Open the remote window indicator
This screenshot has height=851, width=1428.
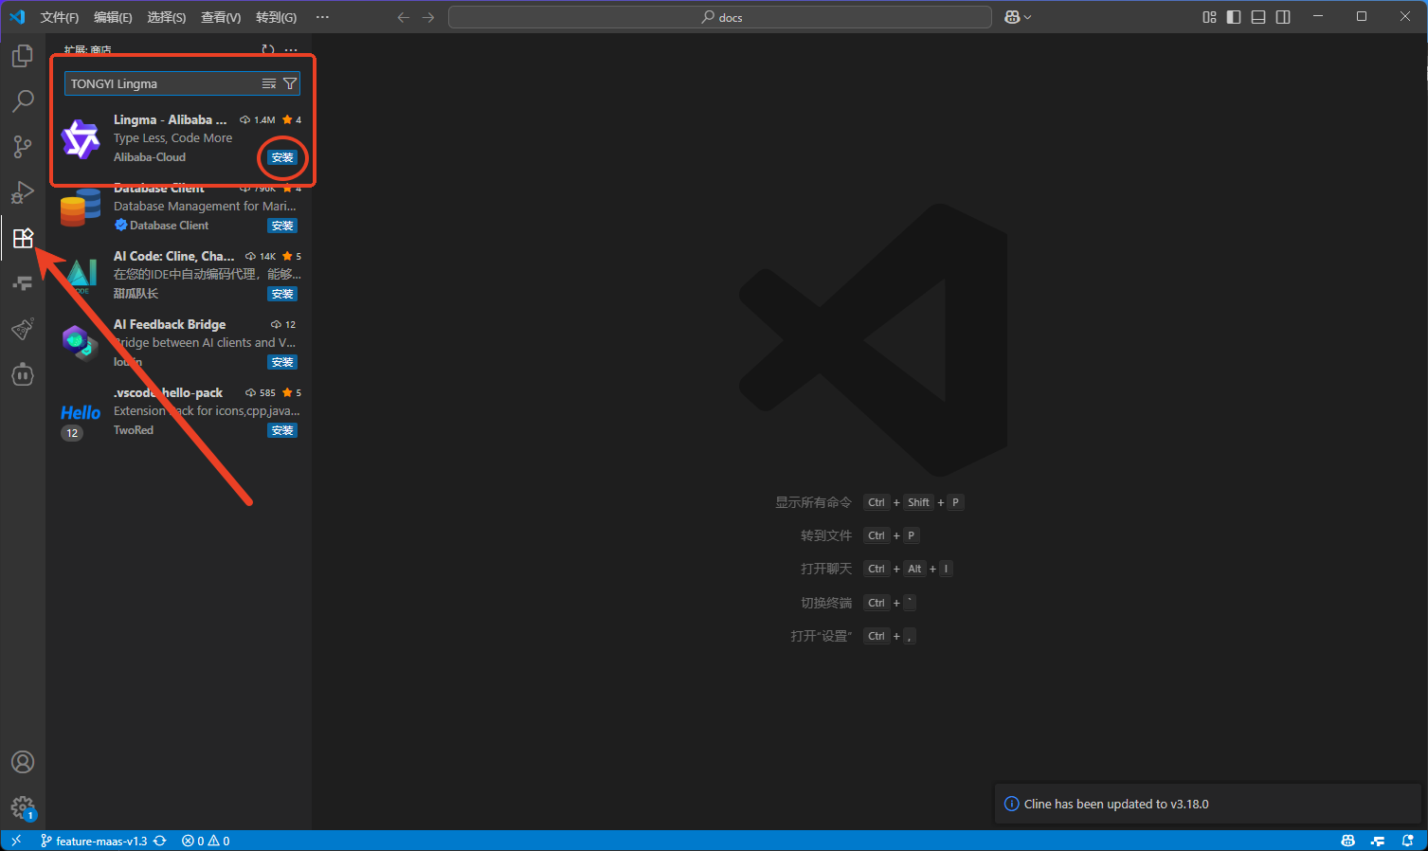[16, 841]
